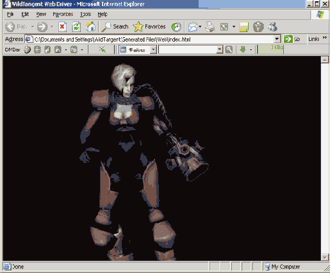Refresh the current page
This screenshot has width=330, height=273.
tap(76, 27)
